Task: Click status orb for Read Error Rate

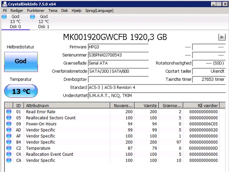Action: 9,112
